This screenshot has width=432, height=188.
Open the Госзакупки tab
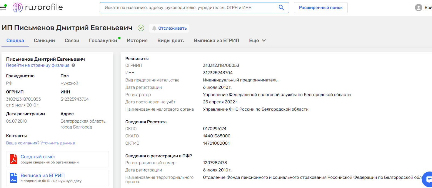(x=103, y=40)
